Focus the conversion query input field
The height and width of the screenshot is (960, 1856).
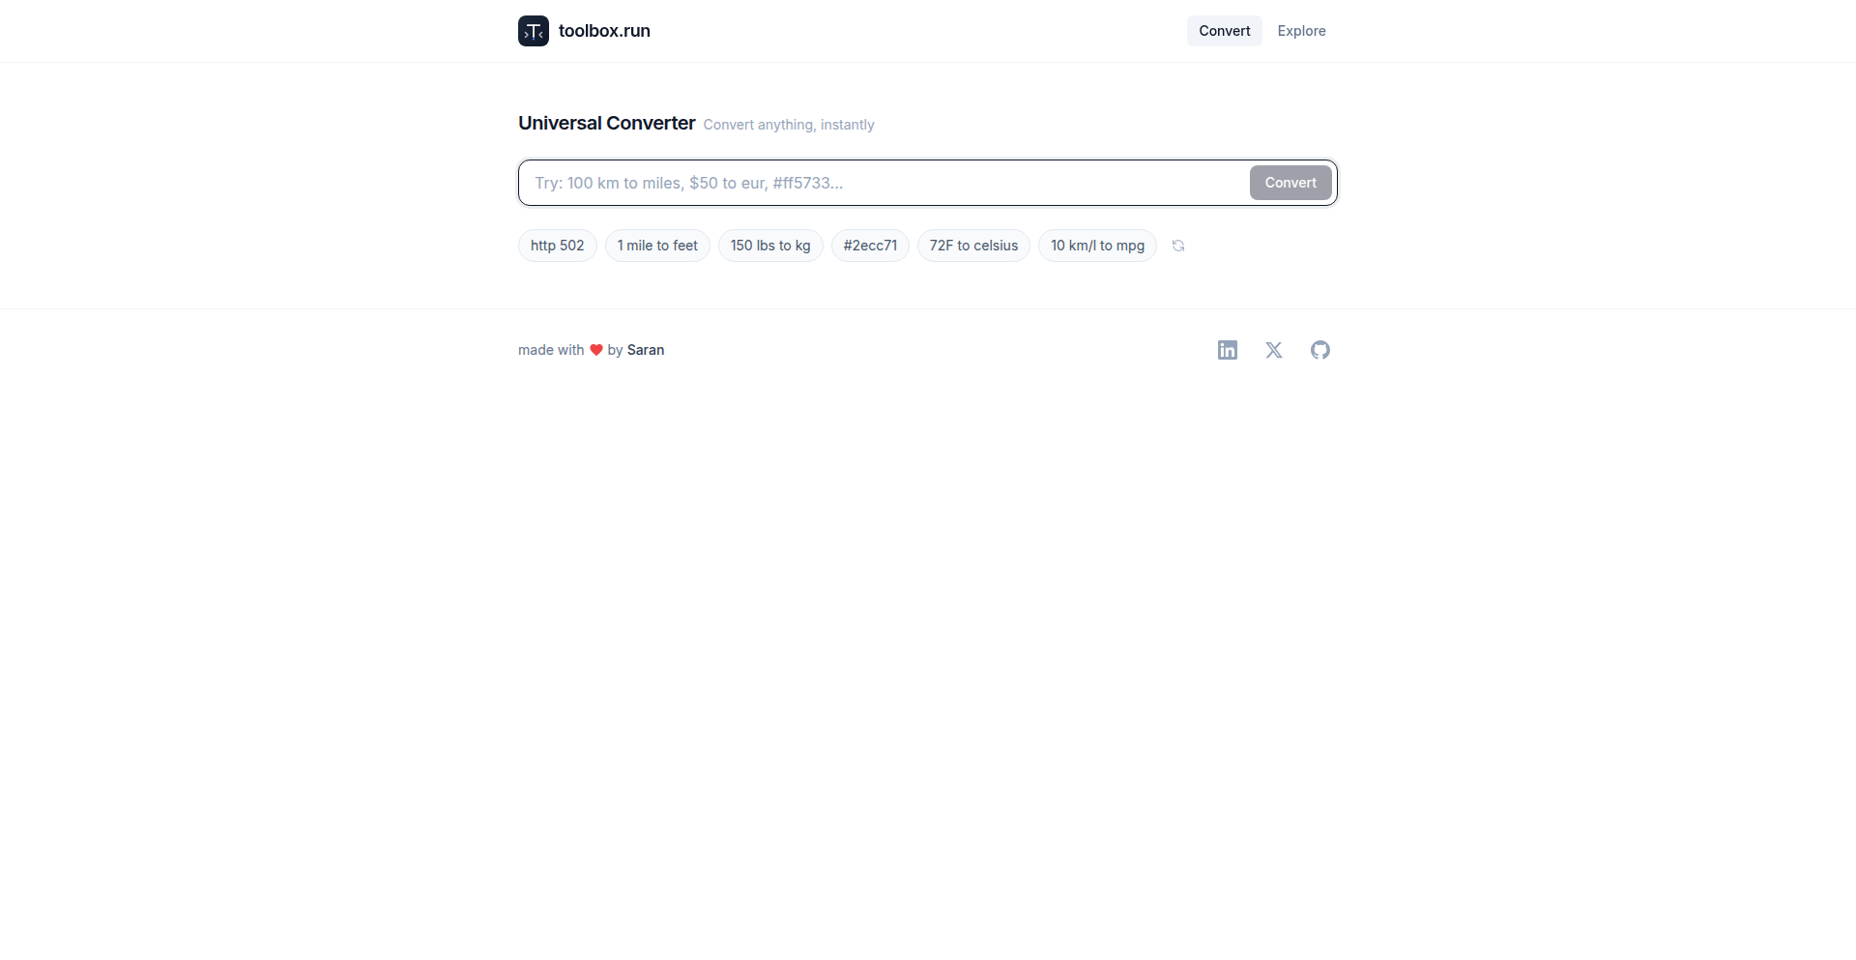click(x=884, y=183)
